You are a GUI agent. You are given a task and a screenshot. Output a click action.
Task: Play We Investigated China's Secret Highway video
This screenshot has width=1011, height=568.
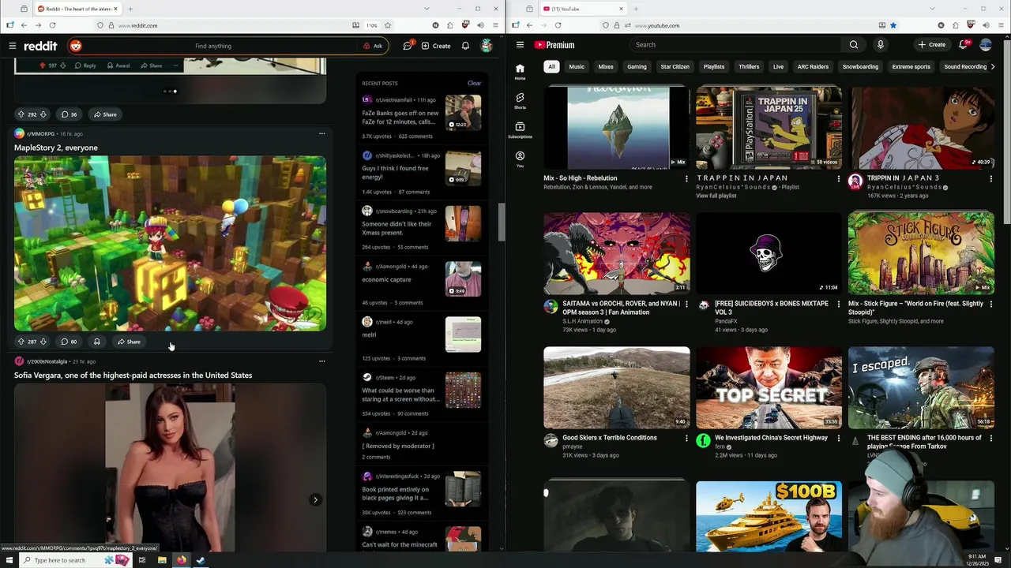pyautogui.click(x=769, y=387)
